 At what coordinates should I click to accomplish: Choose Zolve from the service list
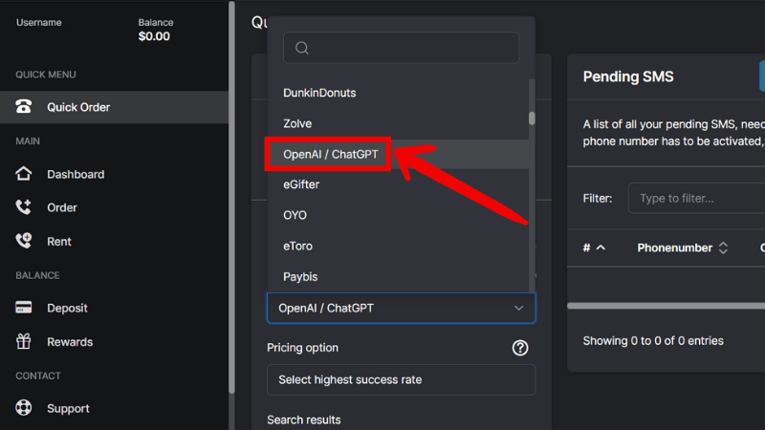(x=398, y=123)
